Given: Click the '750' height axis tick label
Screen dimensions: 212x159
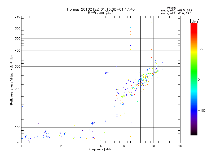Looking at the screenshot, I should (17, 17).
